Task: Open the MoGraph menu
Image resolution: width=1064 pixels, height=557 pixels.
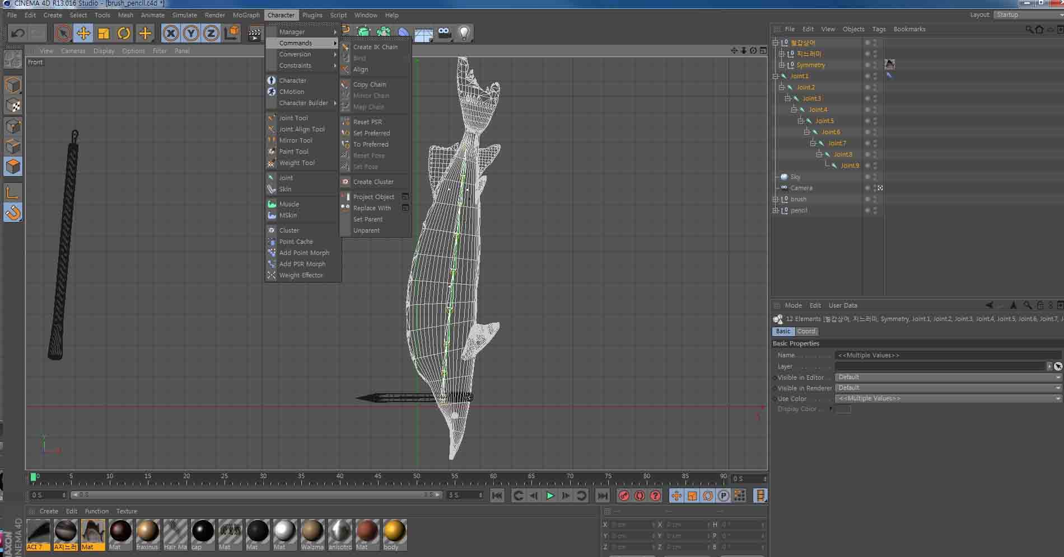Action: (246, 15)
